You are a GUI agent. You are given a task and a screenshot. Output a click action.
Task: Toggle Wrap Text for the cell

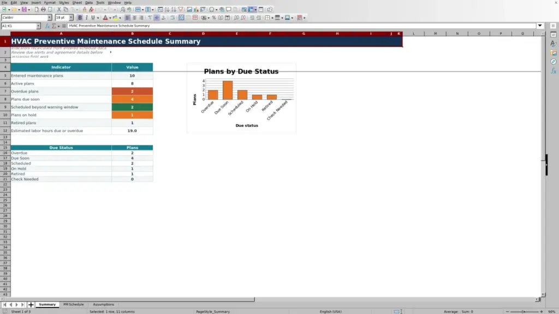point(173,17)
